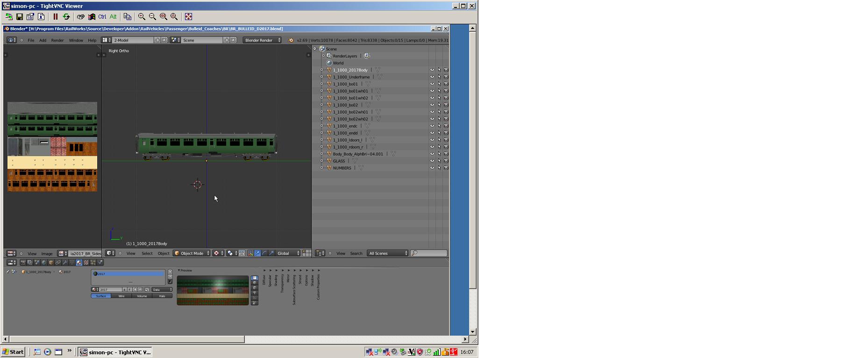Open the material Data link dropdown
841x358 pixels.
click(162, 289)
